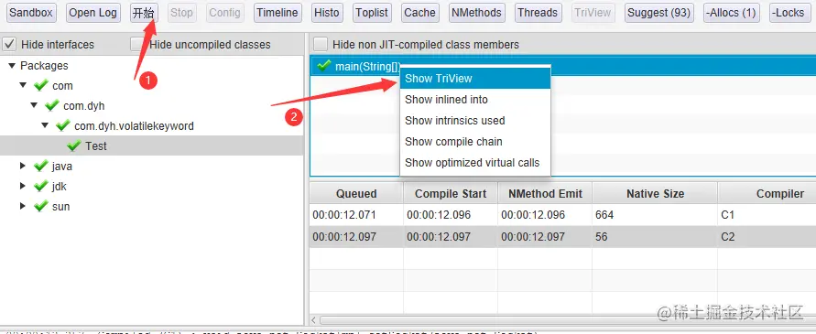Toggle Hide interfaces checkbox
Image resolution: width=816 pixels, height=334 pixels.
point(10,44)
